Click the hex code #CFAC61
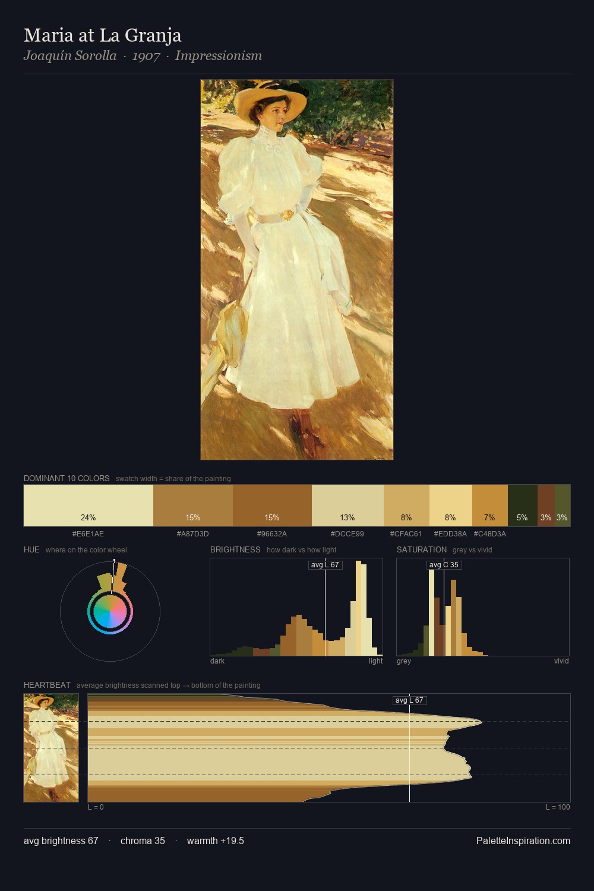 (x=406, y=534)
